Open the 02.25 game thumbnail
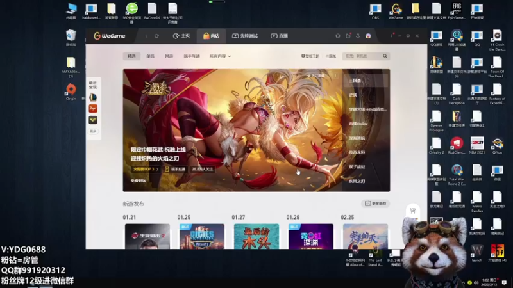 pyautogui.click(x=366, y=236)
